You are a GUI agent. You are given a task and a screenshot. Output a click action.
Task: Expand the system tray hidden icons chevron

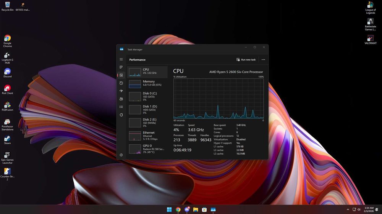348,209
